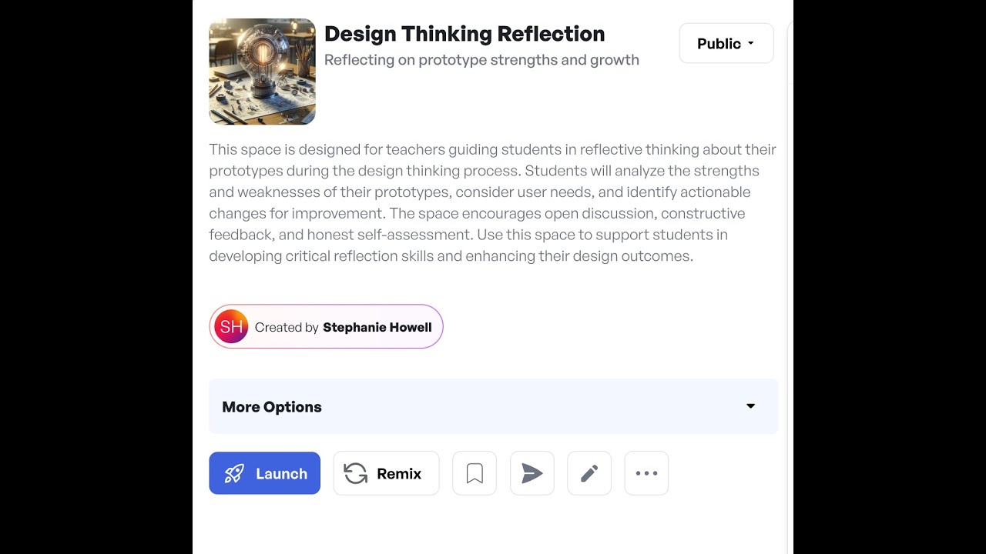Click the Remix button
986x554 pixels.
(x=386, y=473)
